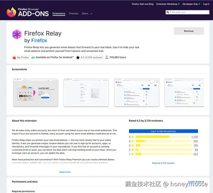This screenshot has height=193, width=213.
Task: Open the Extensions tab
Action: tap(59, 14)
